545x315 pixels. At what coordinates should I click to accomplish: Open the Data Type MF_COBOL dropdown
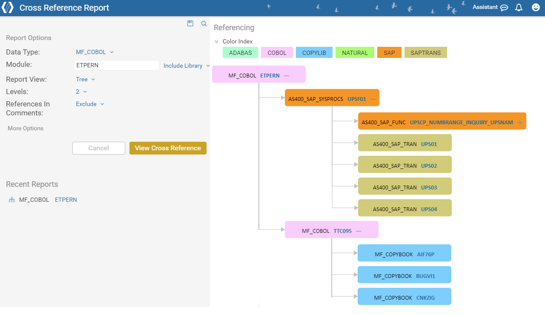pos(95,52)
